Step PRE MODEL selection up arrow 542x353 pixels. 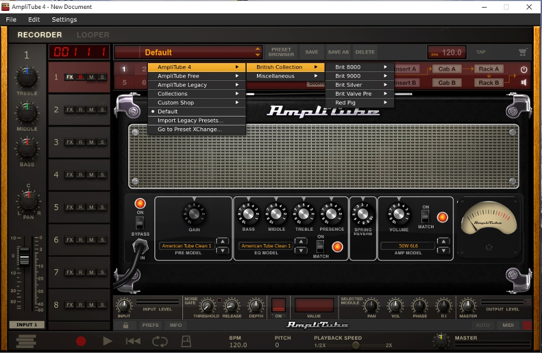(223, 241)
